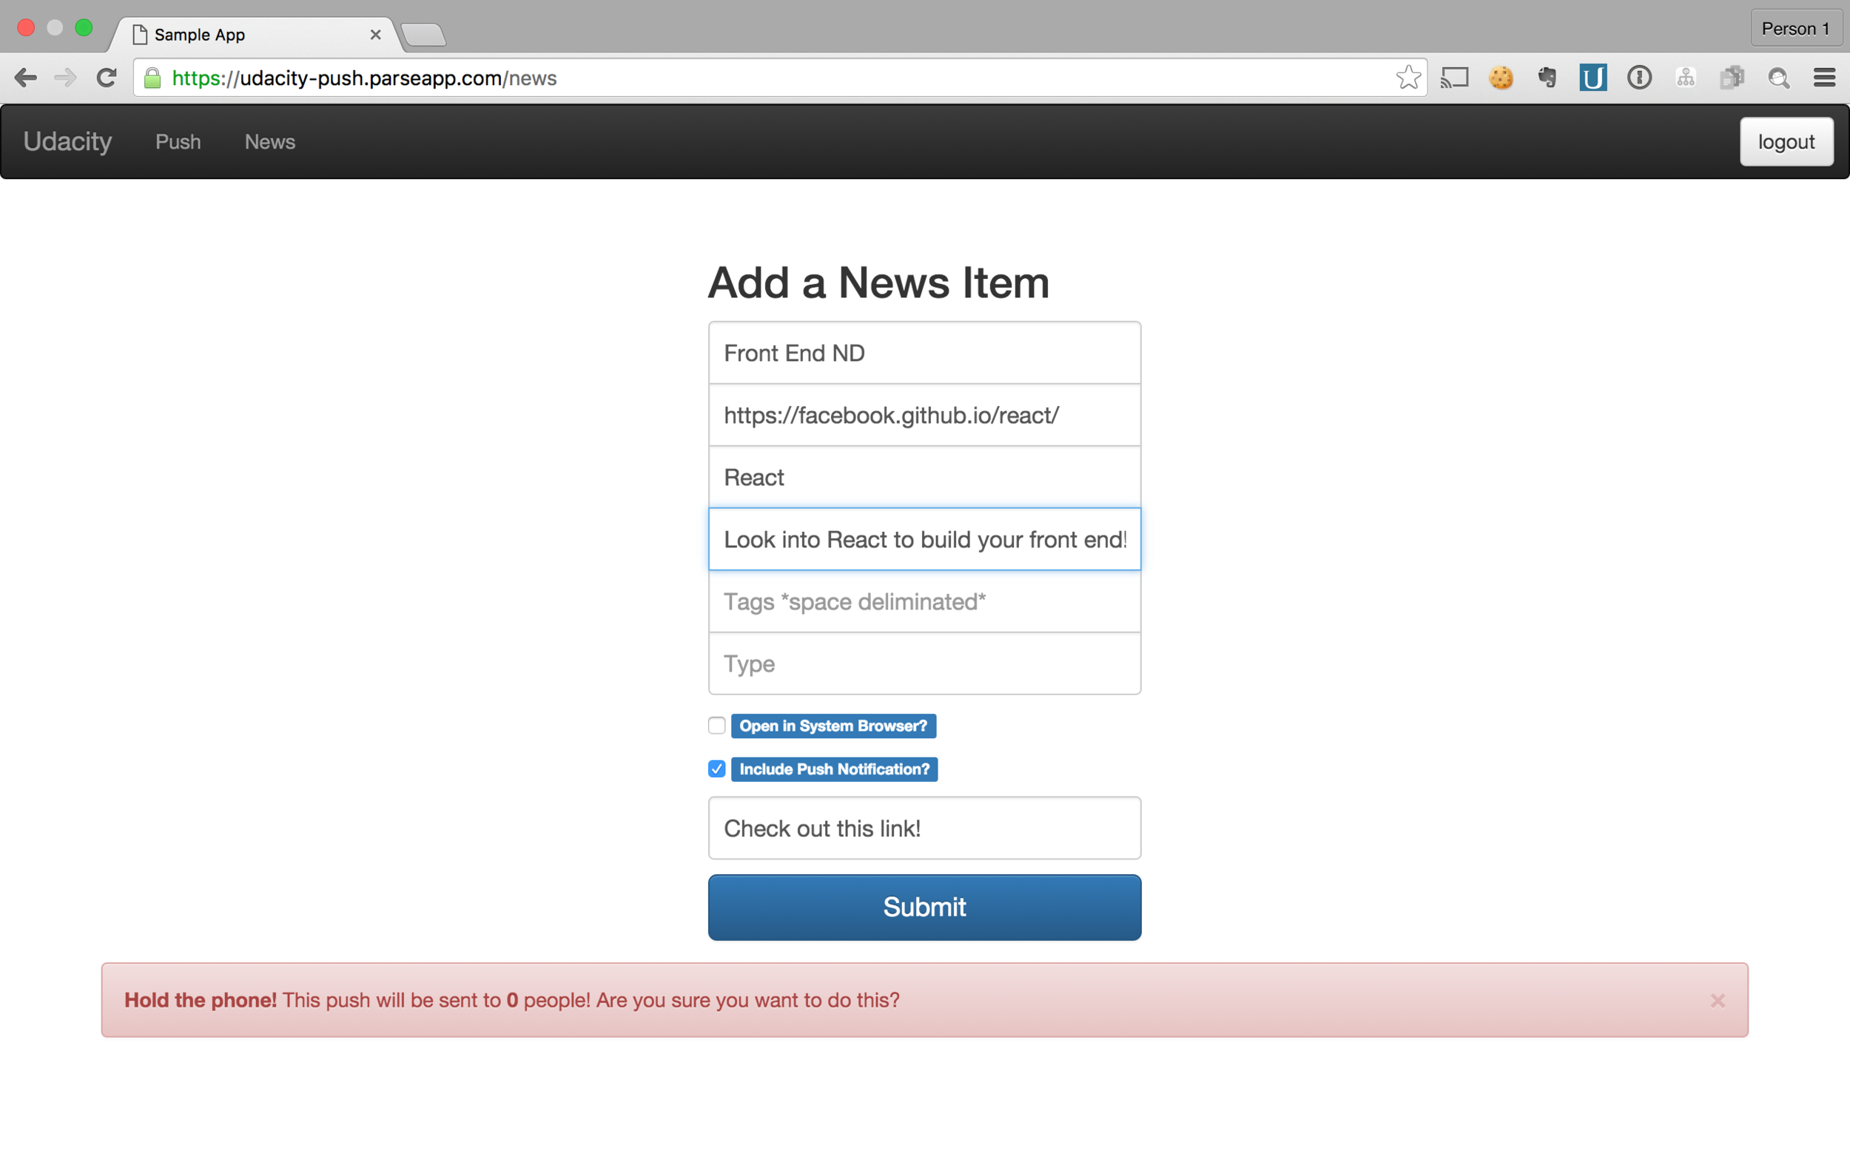
Task: Open the Chrome hamburger menu
Action: point(1826,77)
